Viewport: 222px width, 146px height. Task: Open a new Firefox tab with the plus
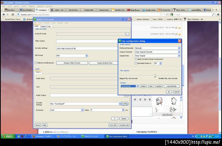coord(216,10)
